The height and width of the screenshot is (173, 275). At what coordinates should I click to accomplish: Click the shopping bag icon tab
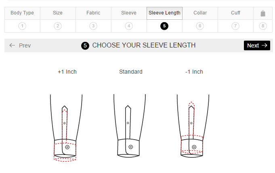pyautogui.click(x=263, y=13)
